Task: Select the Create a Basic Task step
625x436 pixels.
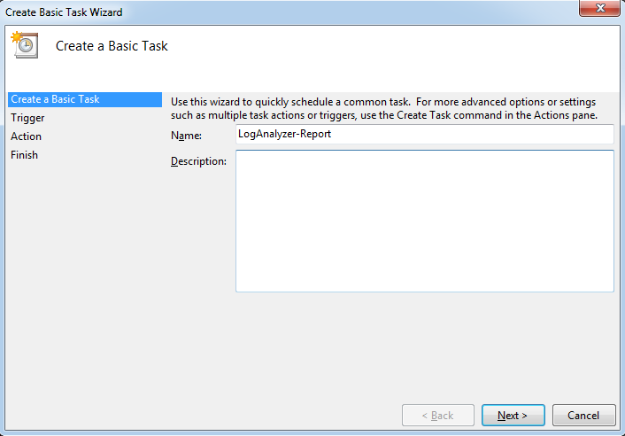Action: [x=85, y=99]
